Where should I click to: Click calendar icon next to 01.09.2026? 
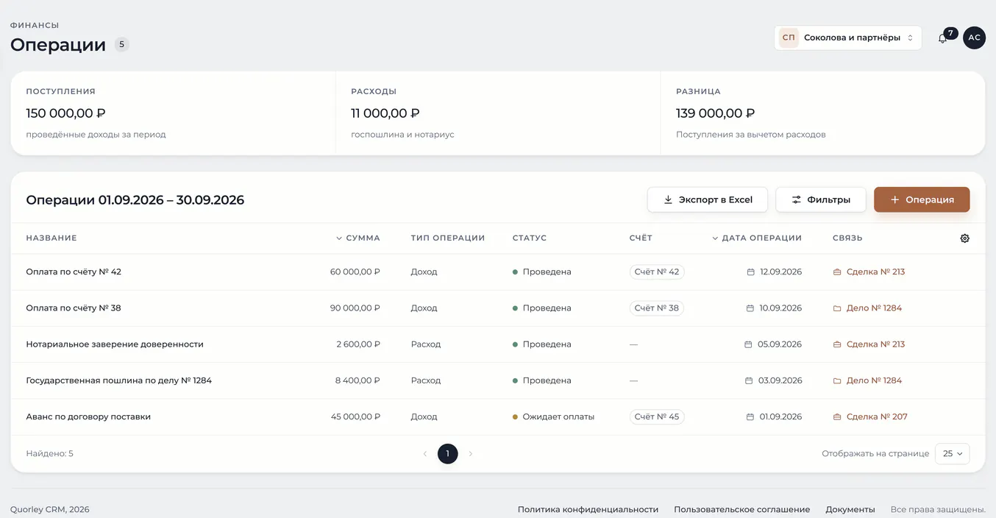[x=750, y=417]
